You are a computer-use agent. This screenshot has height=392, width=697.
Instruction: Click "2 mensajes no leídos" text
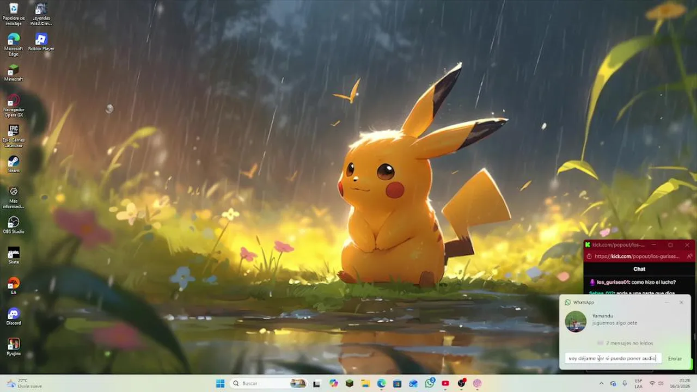(x=629, y=343)
